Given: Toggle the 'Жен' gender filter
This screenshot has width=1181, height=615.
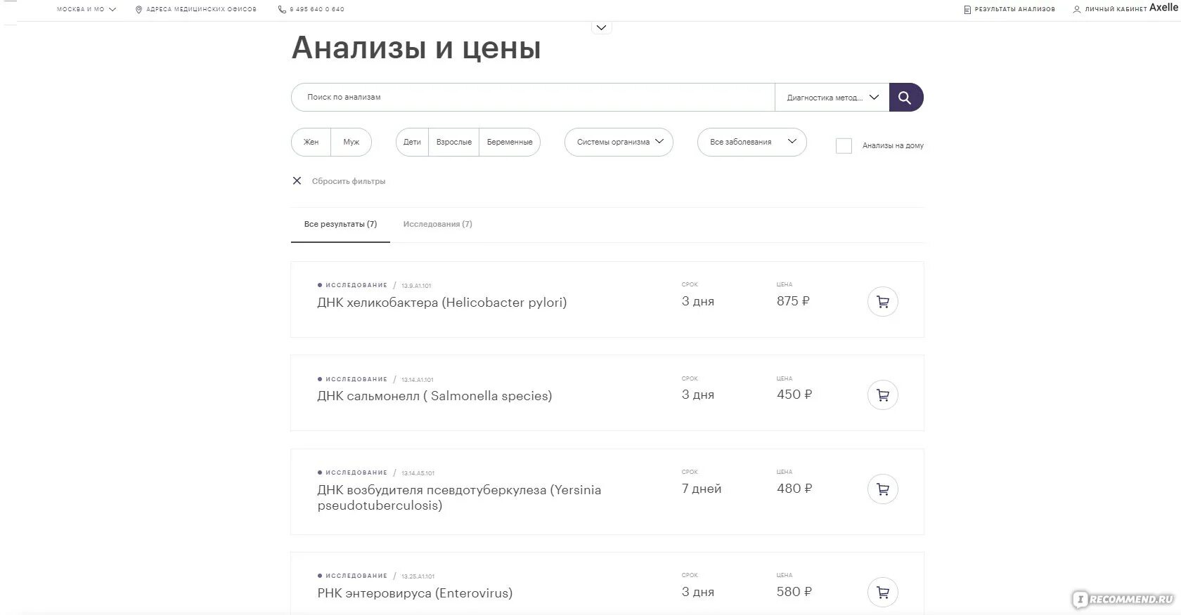Looking at the screenshot, I should point(311,142).
